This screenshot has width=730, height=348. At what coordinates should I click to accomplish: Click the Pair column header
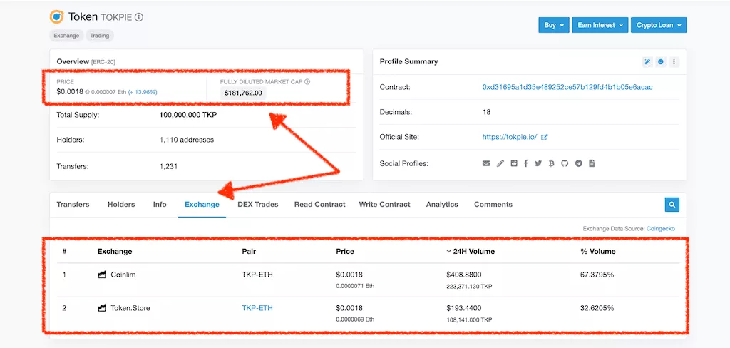point(249,251)
